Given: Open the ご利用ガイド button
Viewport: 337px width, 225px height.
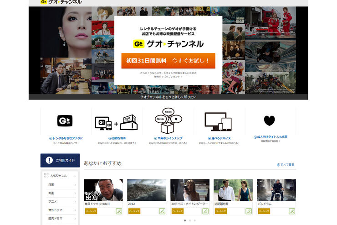Looking at the screenshot, I should 60,160.
